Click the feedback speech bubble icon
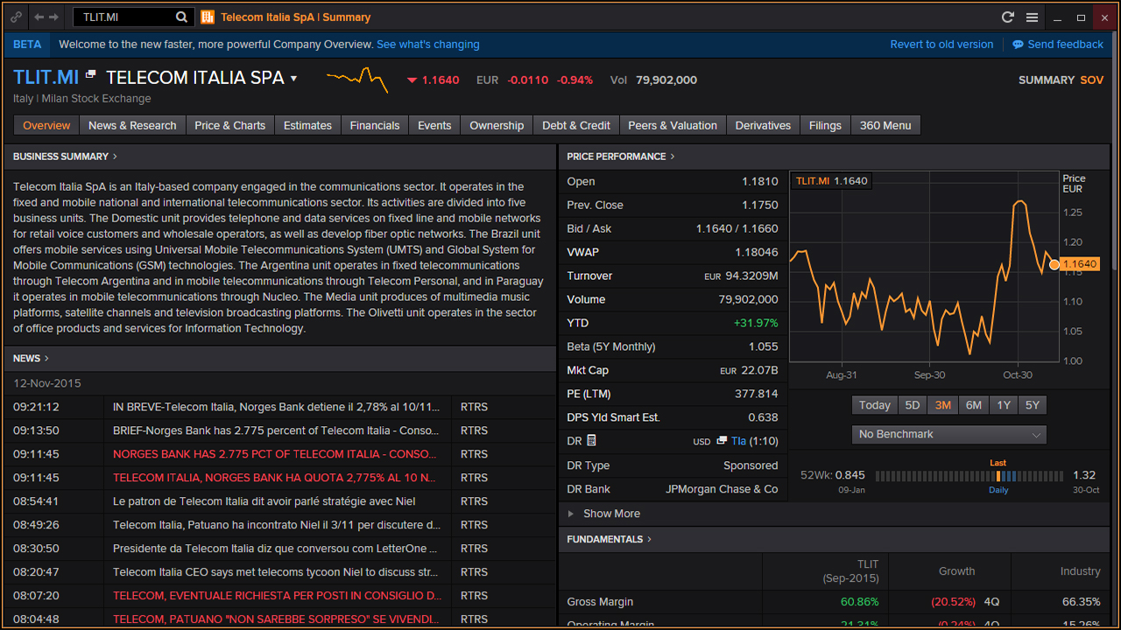Viewport: 1121px width, 630px height. (1018, 45)
